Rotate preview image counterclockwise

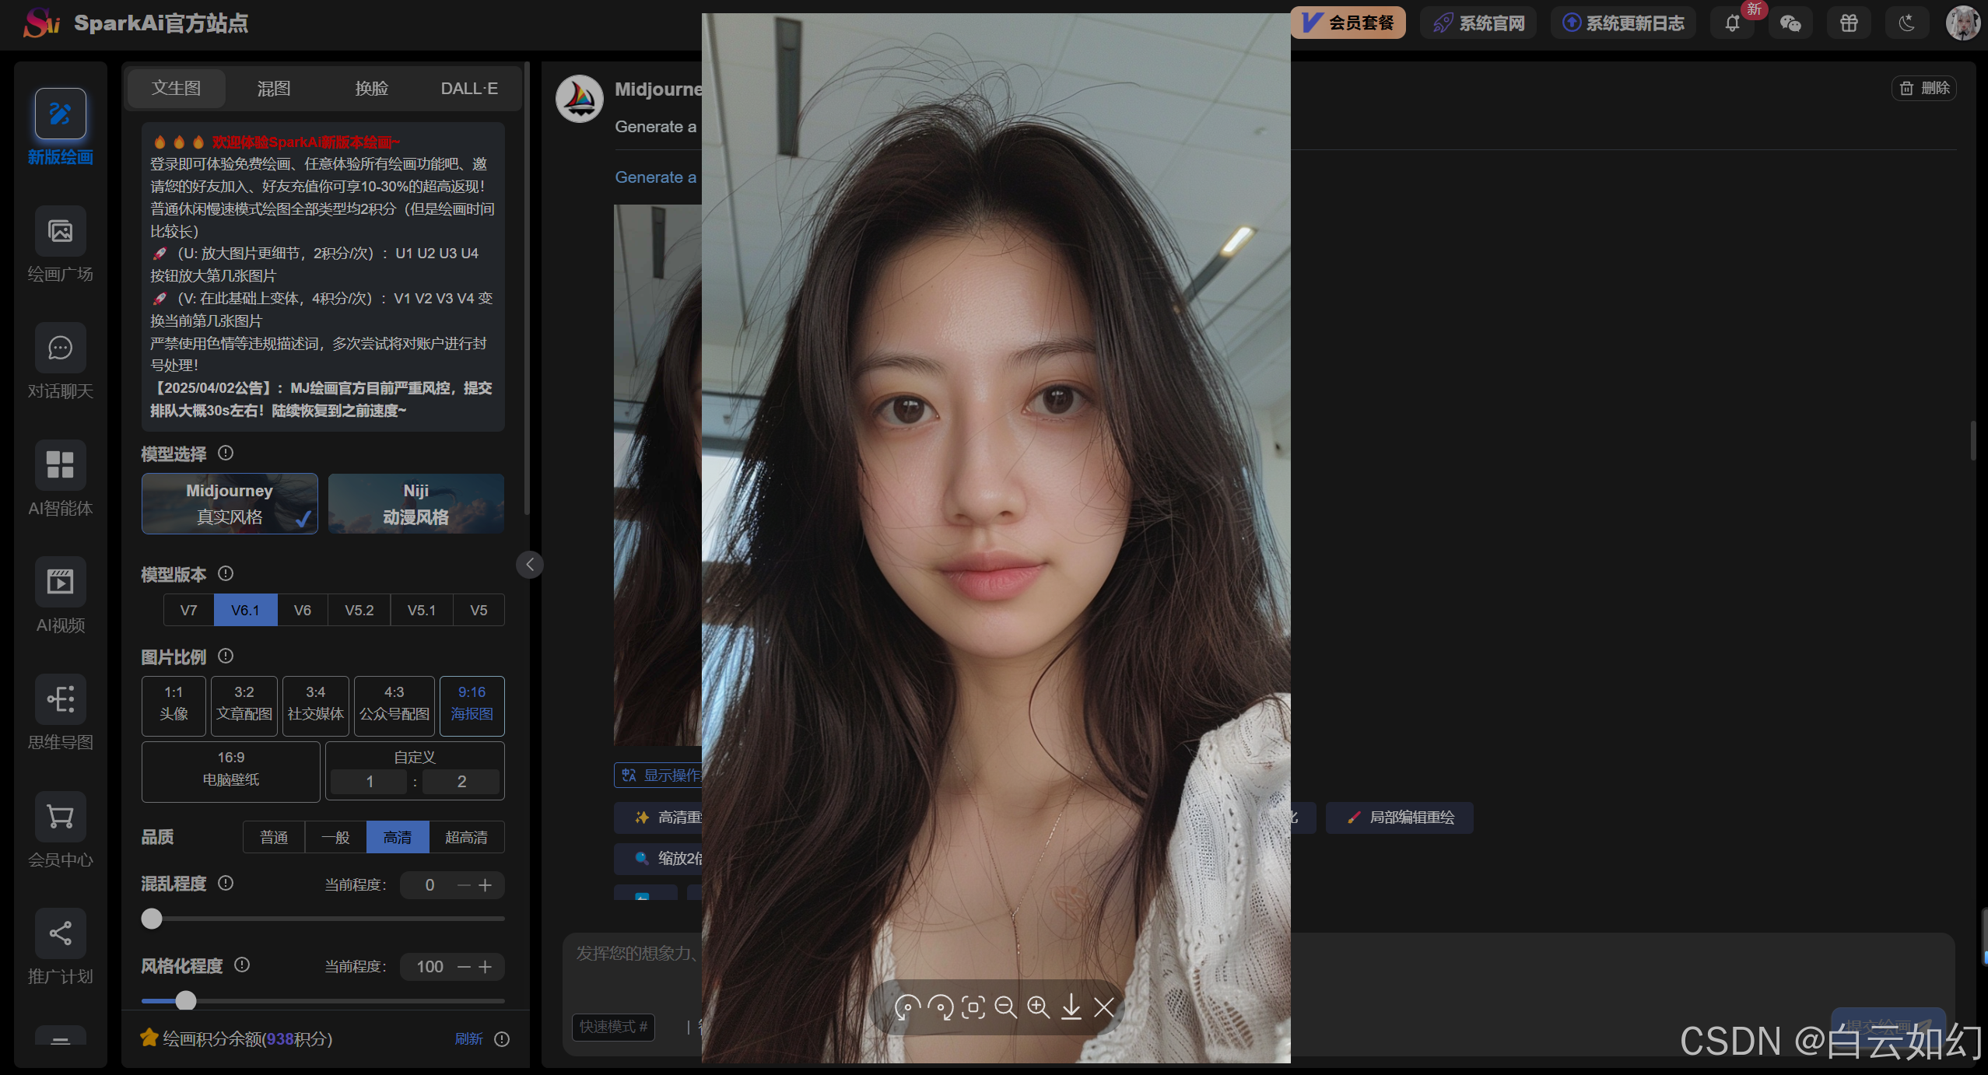pos(907,1007)
